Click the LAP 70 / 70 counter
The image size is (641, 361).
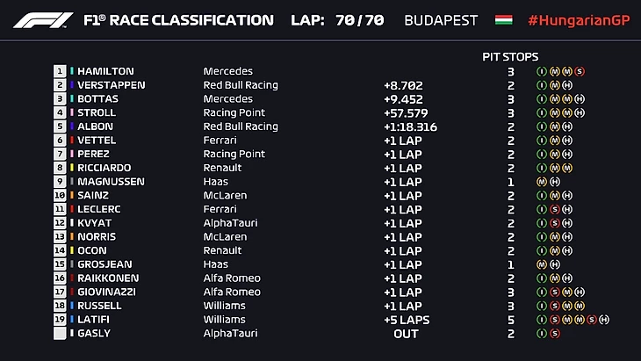point(337,20)
